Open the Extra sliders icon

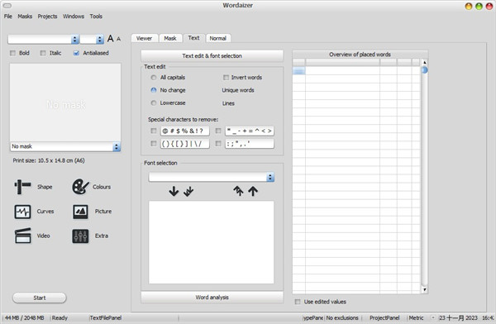pyautogui.click(x=81, y=236)
